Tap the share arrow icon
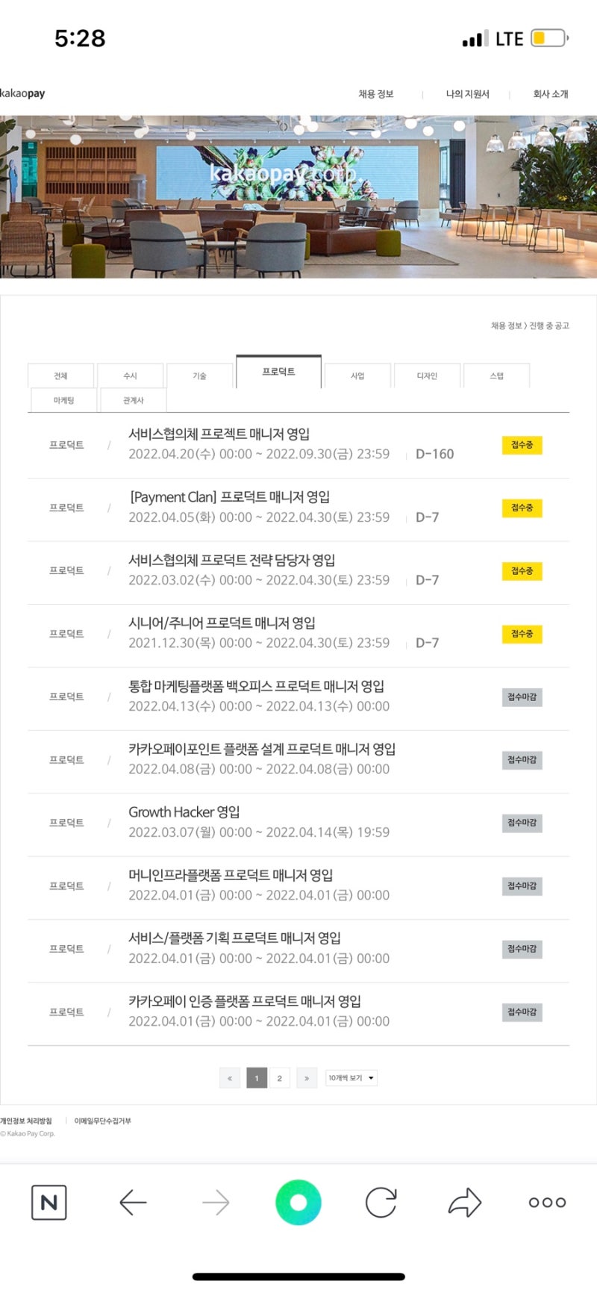Image resolution: width=597 pixels, height=1293 pixels. click(465, 1202)
